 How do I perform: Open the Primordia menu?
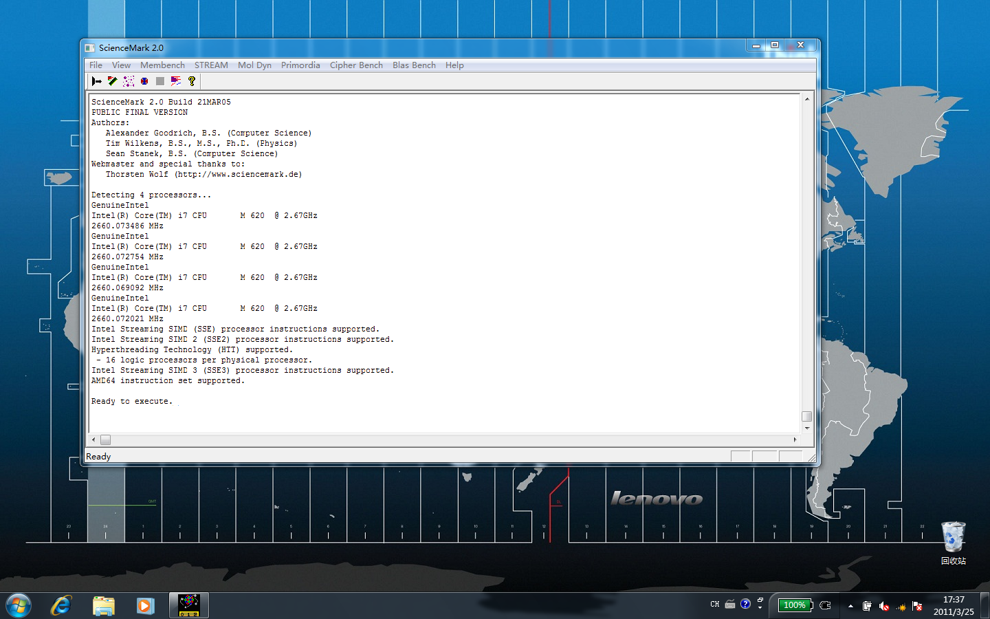click(x=300, y=65)
